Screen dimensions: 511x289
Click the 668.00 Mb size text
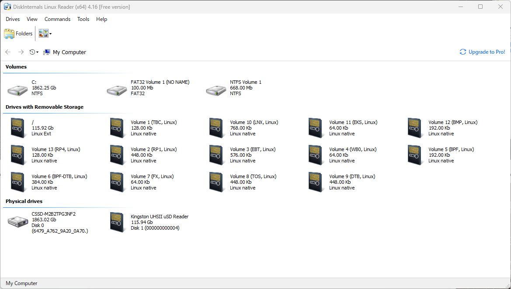pyautogui.click(x=241, y=88)
